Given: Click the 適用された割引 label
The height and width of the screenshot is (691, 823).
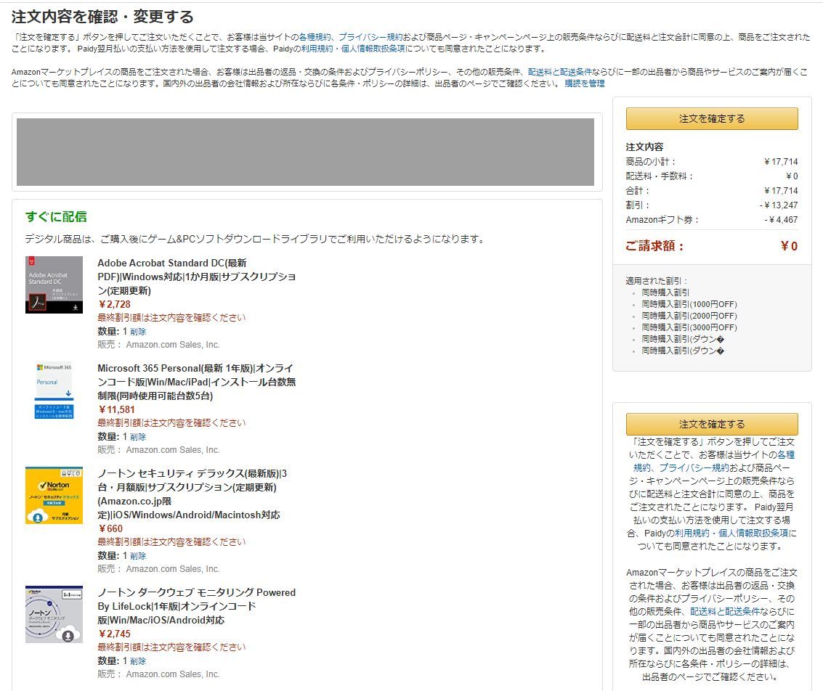Looking at the screenshot, I should (656, 281).
